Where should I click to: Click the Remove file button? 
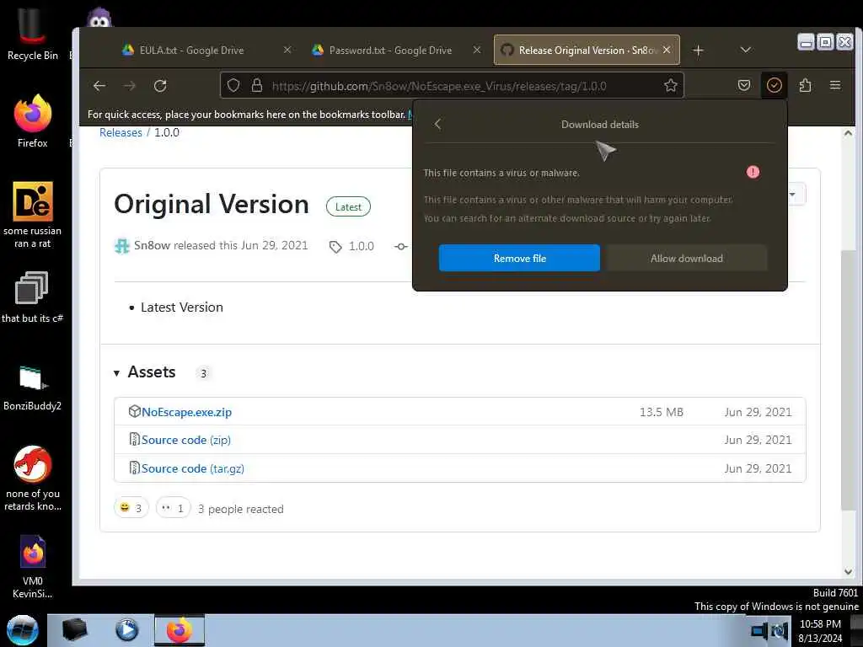click(519, 258)
